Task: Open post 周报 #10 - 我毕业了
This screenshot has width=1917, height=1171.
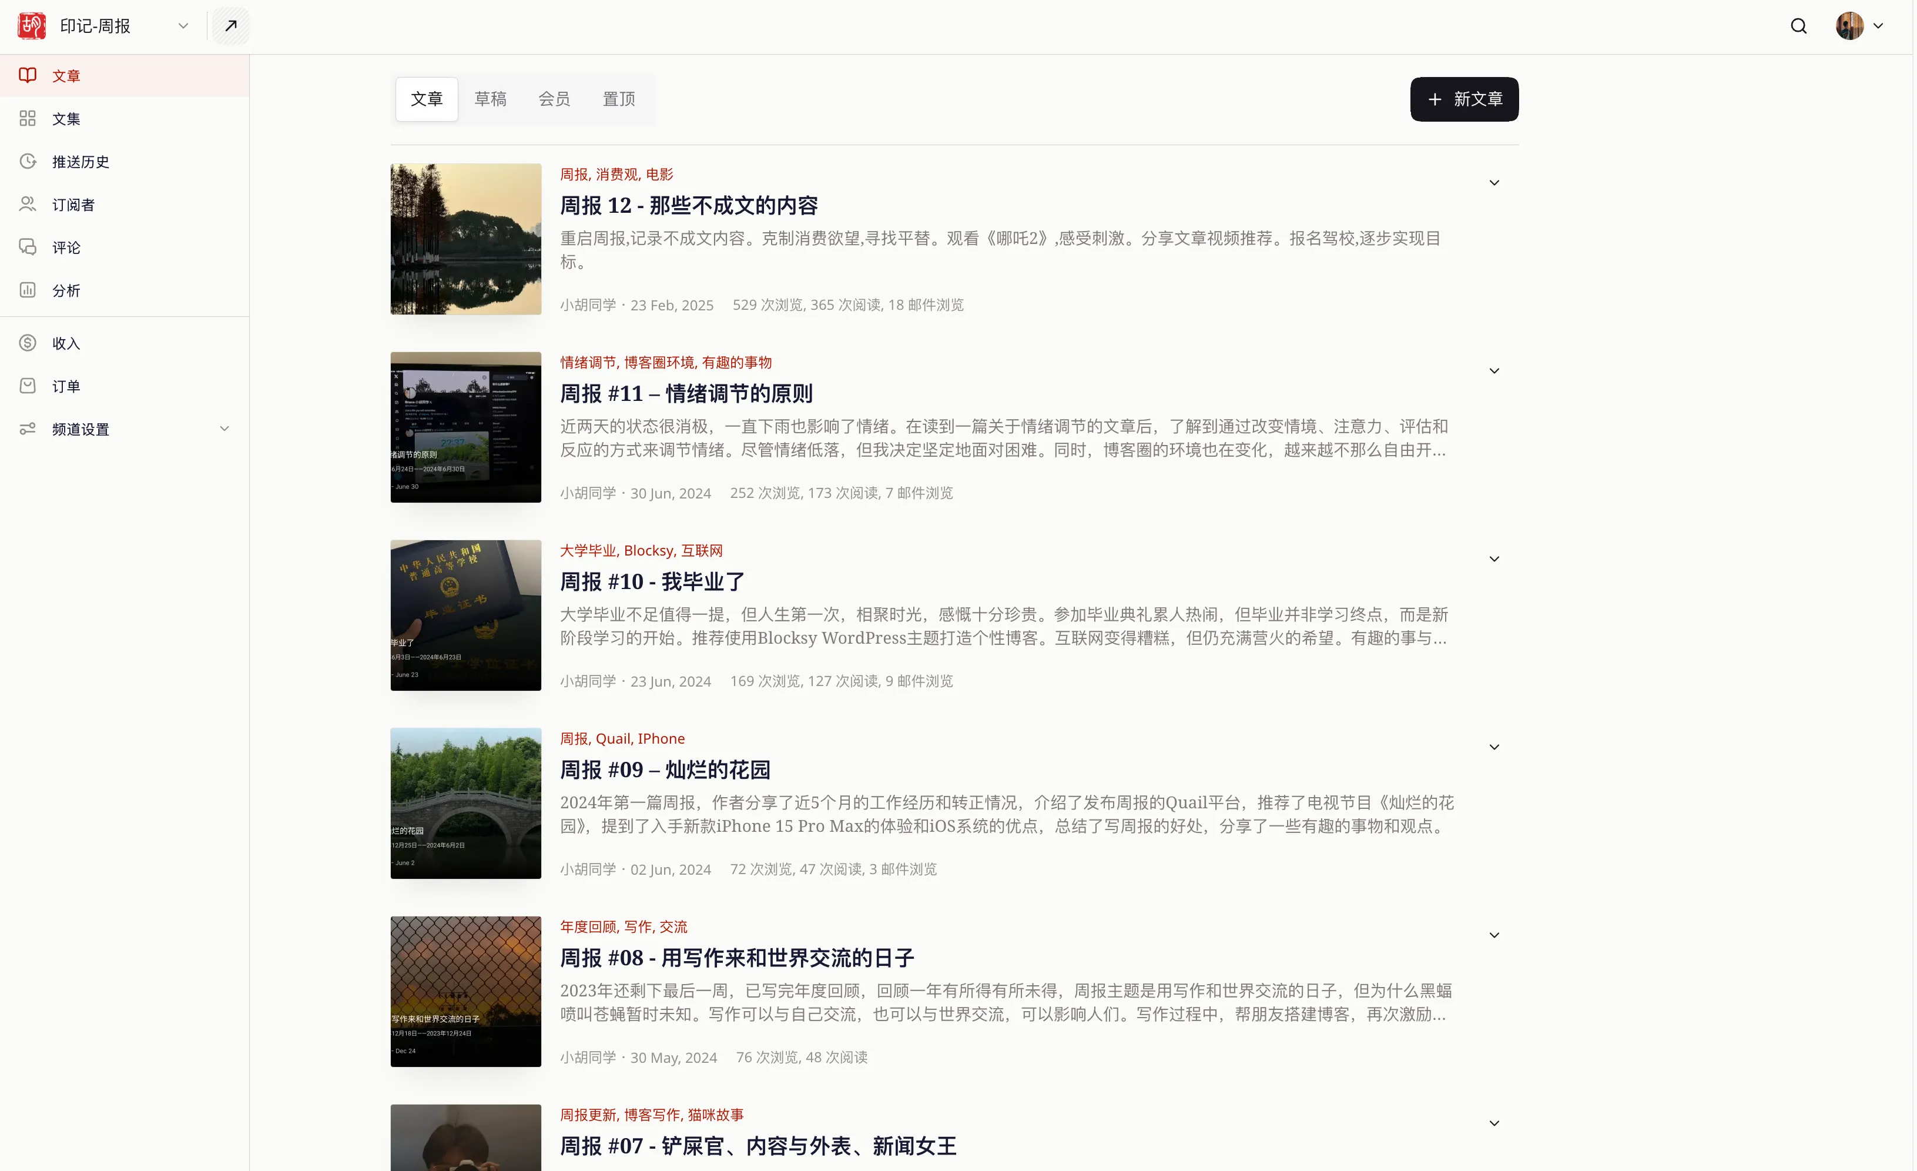Action: [x=652, y=582]
